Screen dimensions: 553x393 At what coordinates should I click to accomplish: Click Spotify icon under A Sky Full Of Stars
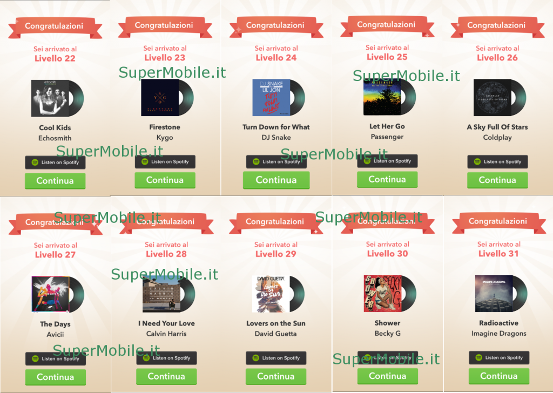coord(477,162)
